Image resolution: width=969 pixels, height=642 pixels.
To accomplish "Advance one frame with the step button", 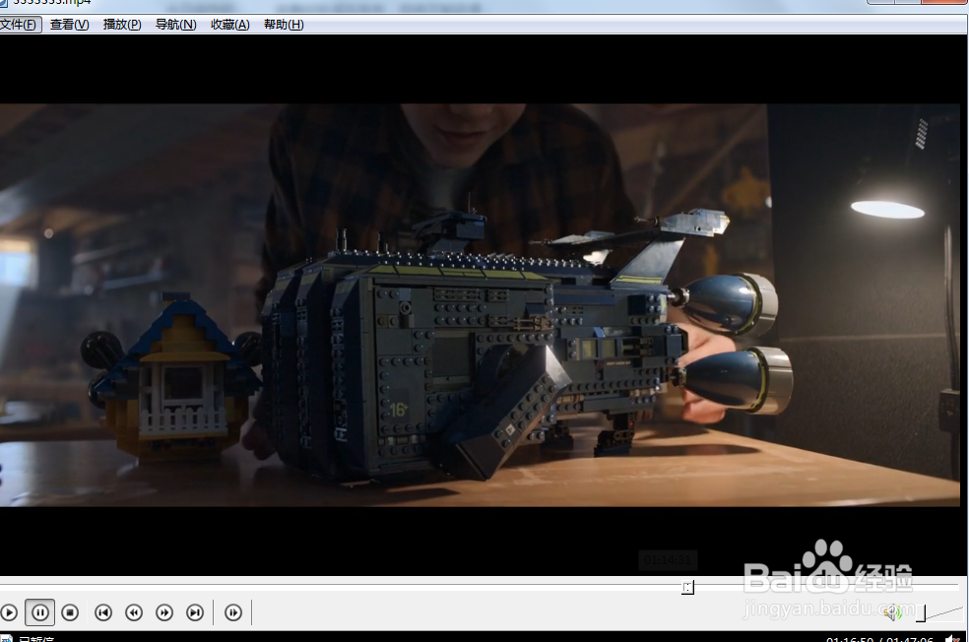I will click(x=233, y=612).
